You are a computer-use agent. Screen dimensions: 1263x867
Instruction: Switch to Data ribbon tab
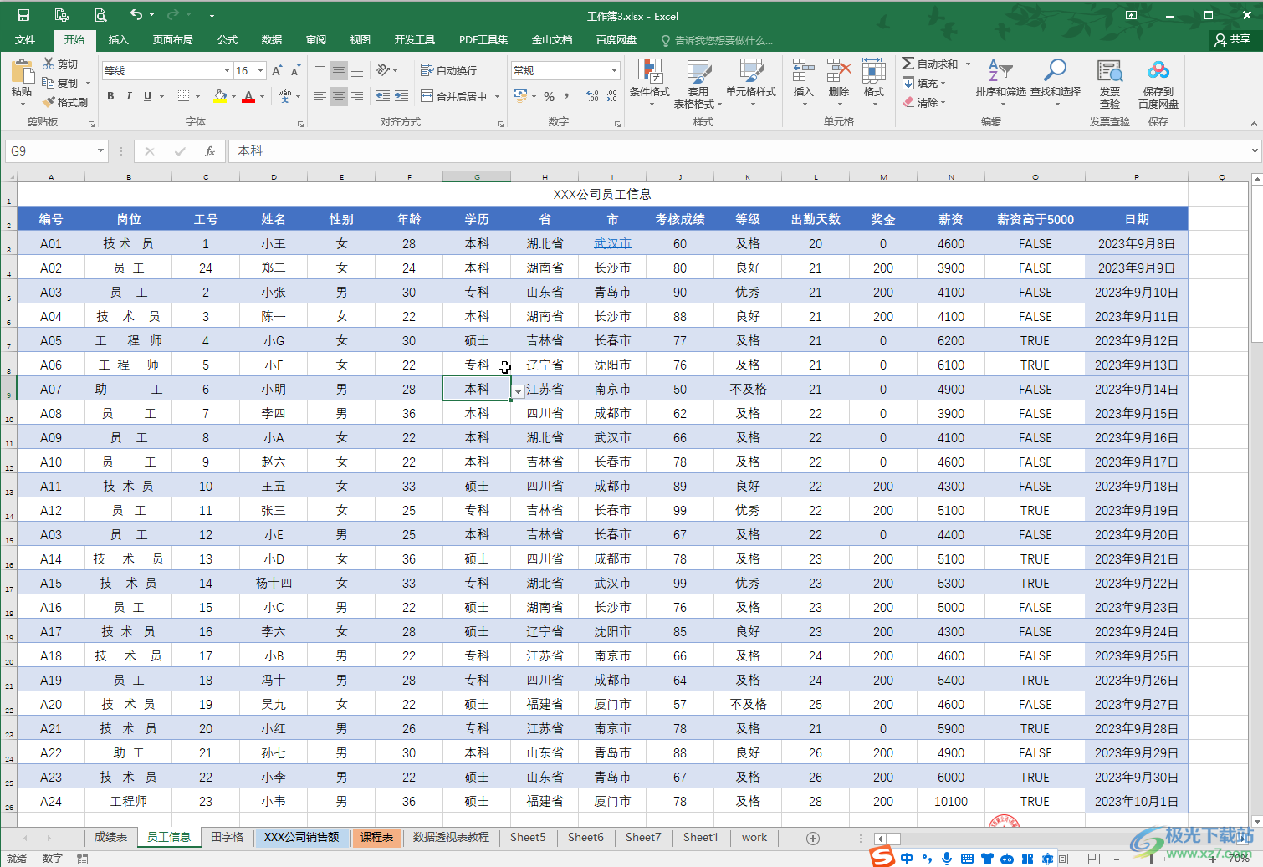[x=272, y=39]
